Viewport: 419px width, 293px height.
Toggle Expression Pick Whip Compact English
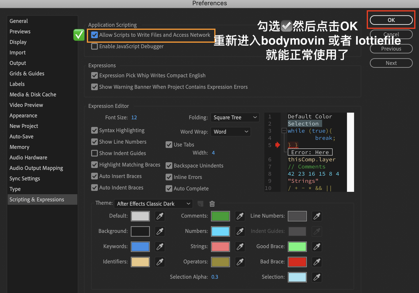[94, 76]
